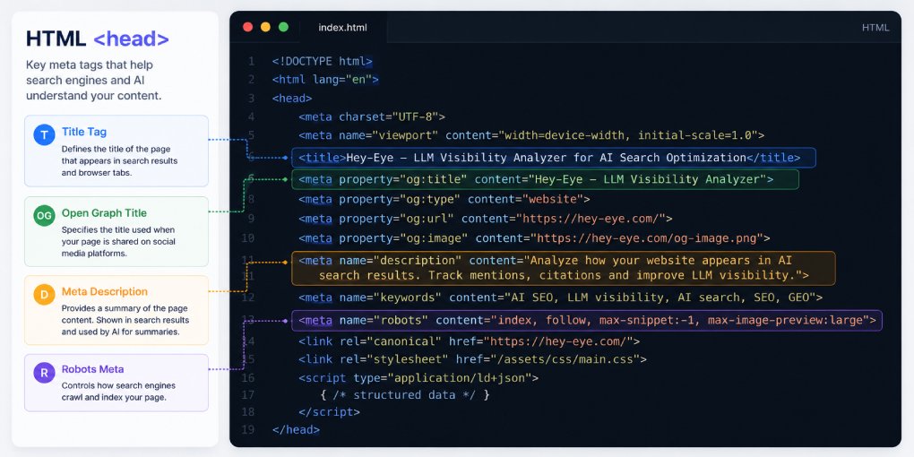Click the viewport meta tag line
The width and height of the screenshot is (914, 457).
[531, 135]
